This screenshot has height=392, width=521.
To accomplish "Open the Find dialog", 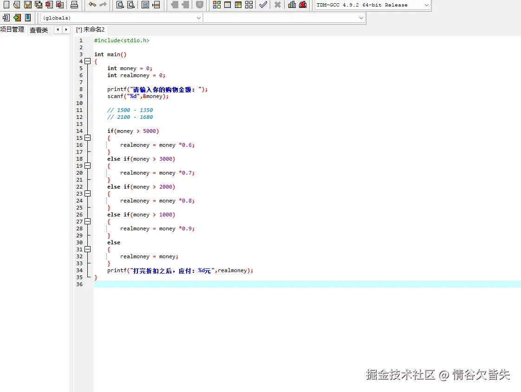I will tap(120, 5).
